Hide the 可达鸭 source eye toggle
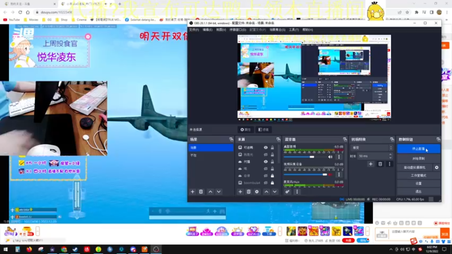The height and width of the screenshot is (254, 452). 266,147
